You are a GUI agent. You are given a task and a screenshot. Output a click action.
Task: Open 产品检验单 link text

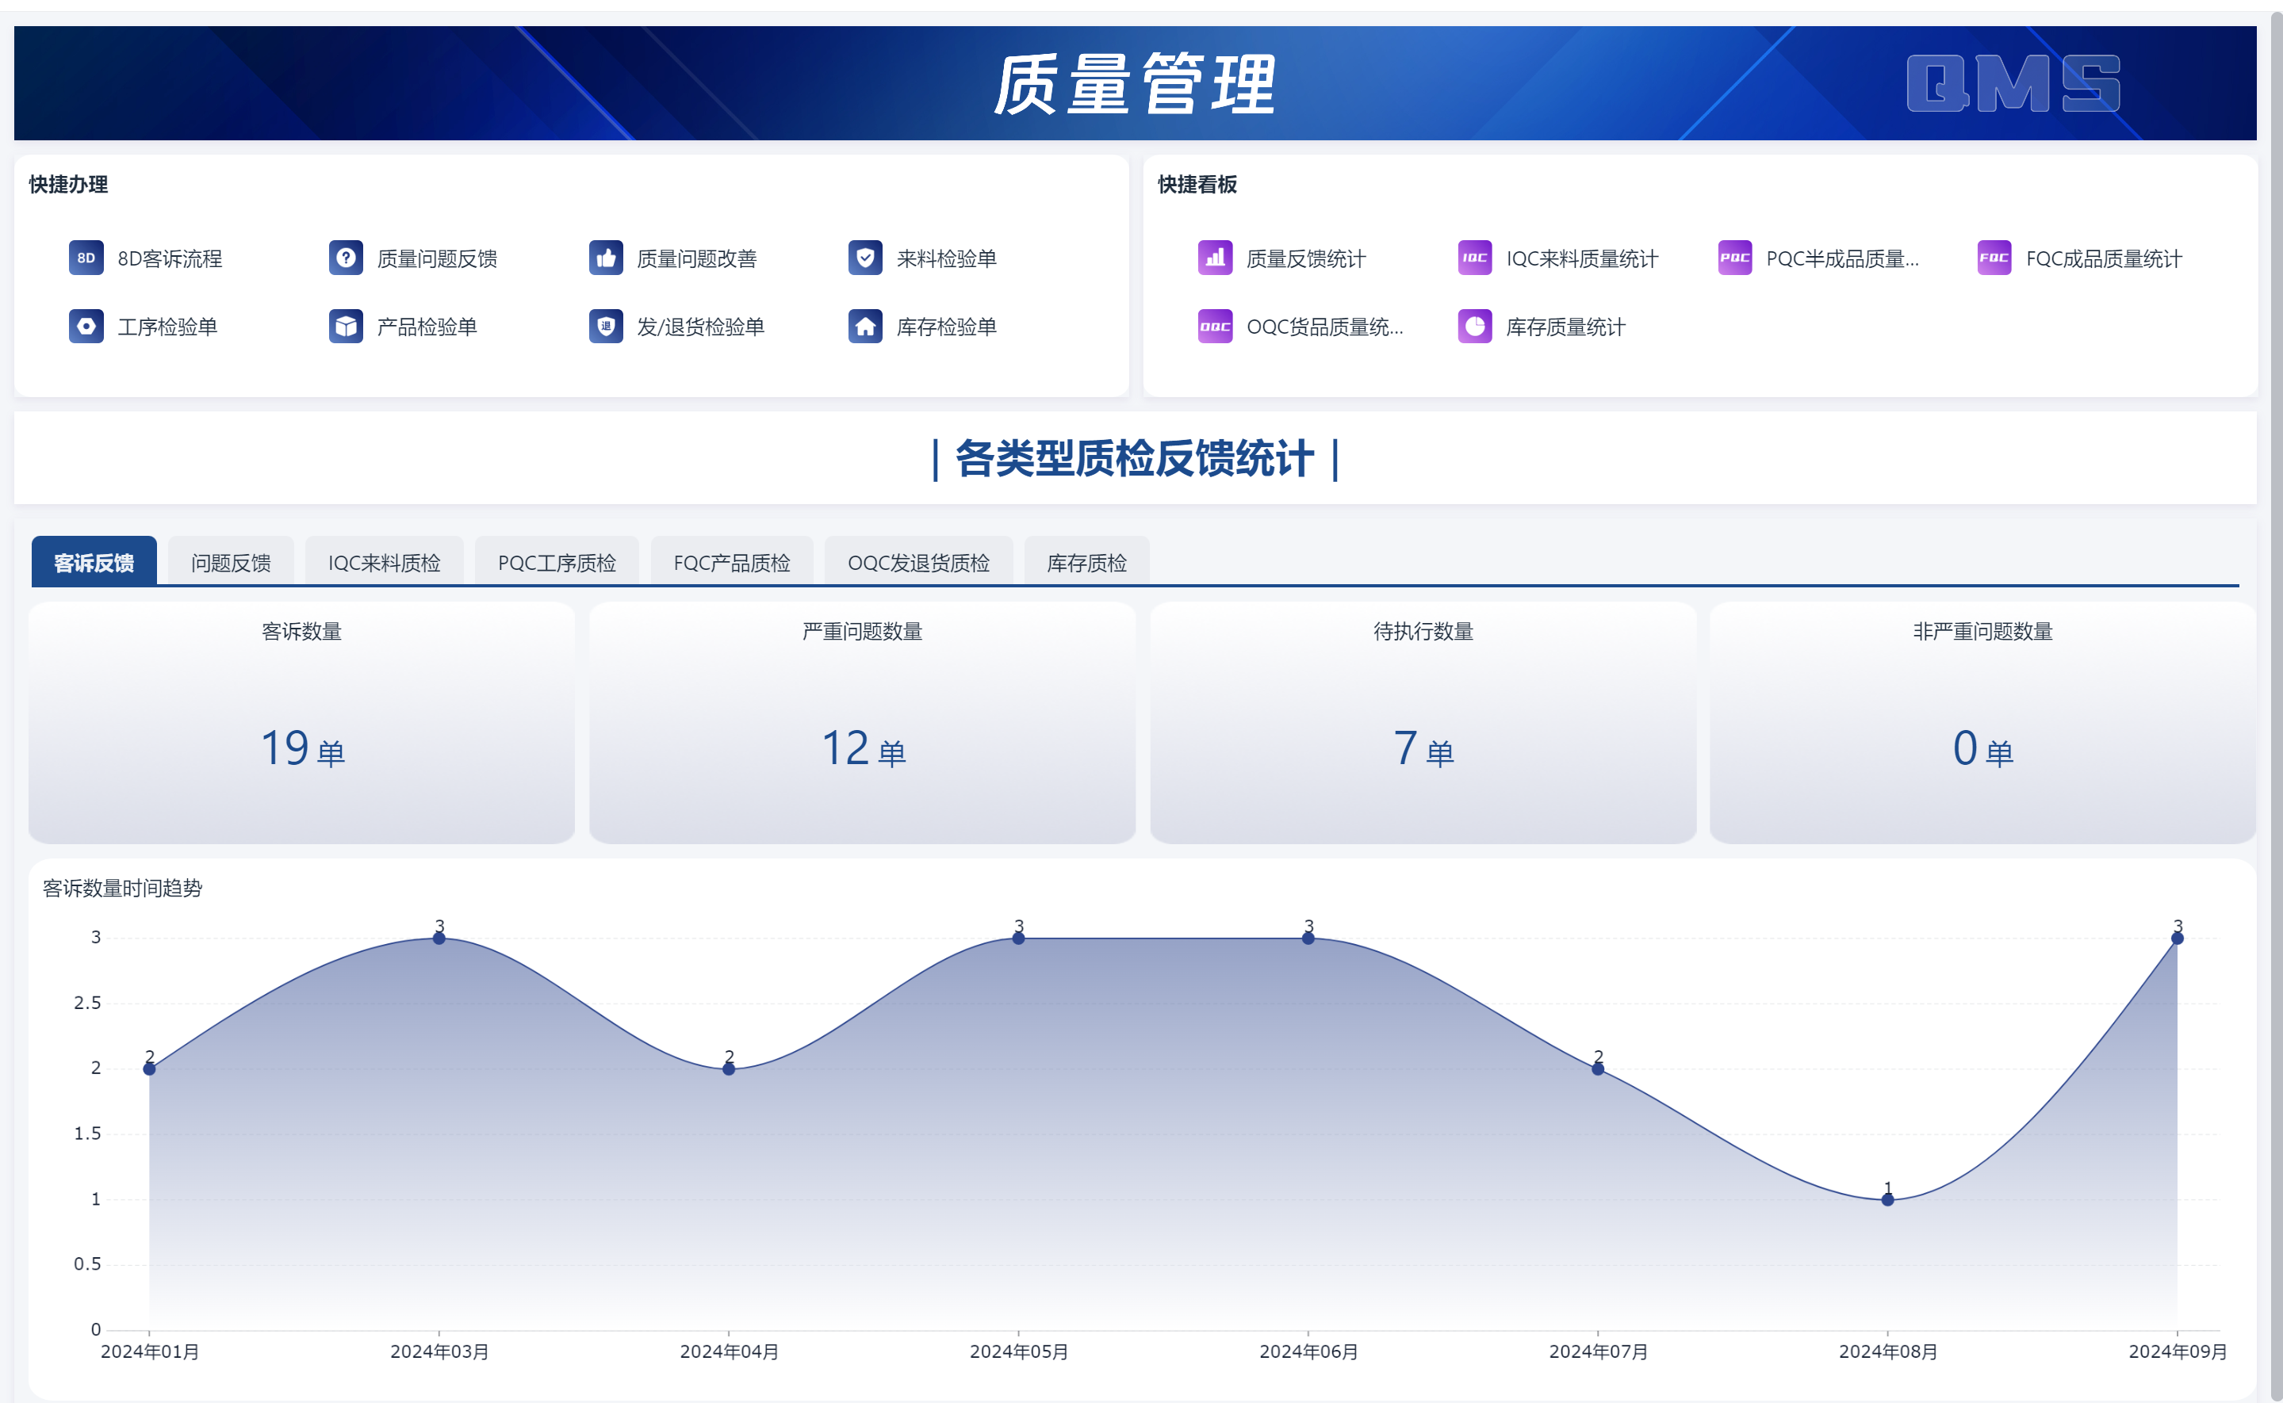tap(427, 327)
